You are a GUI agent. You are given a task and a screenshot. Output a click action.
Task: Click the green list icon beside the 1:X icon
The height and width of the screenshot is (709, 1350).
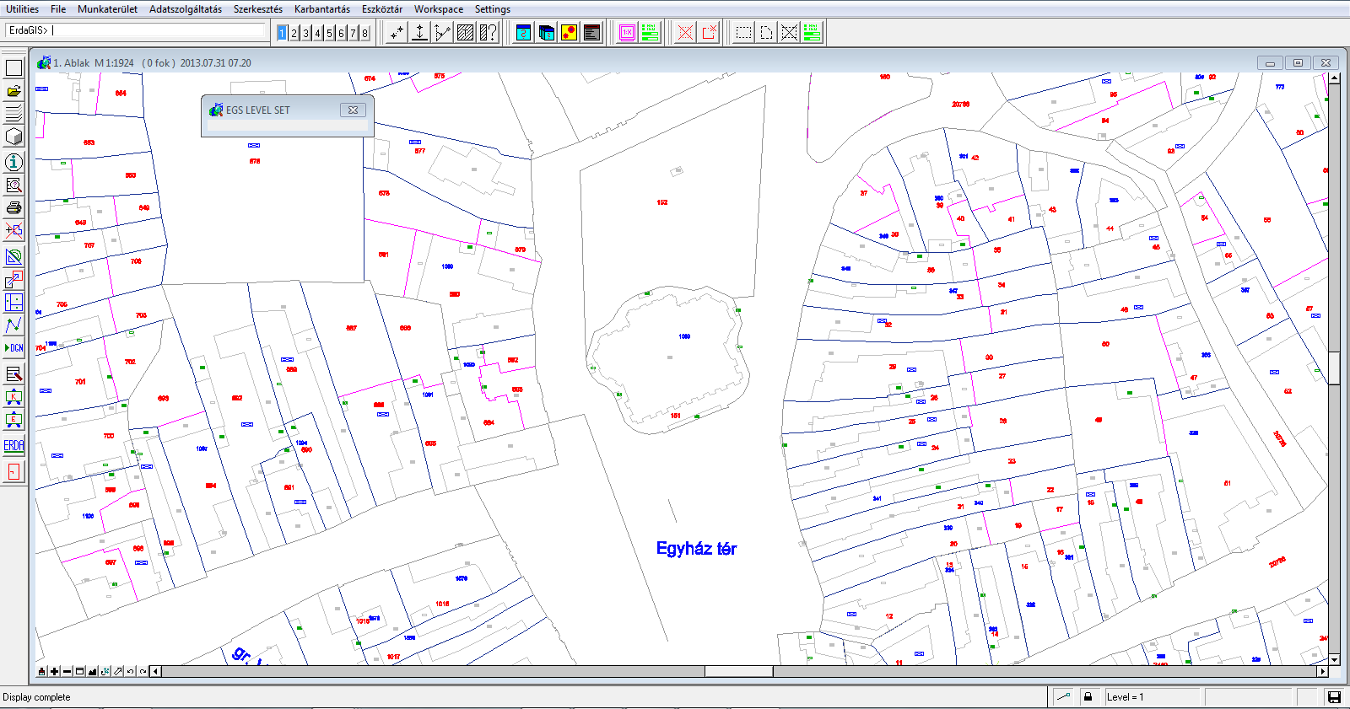tap(650, 33)
